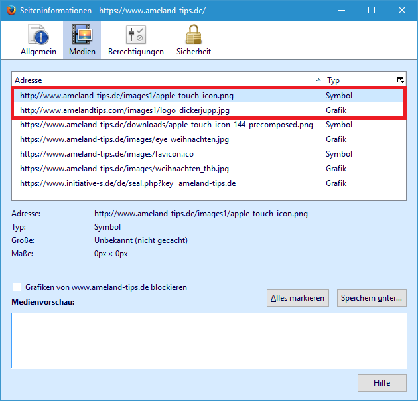
Task: Open the Berechtigungen permissions icon
Action: 135,35
